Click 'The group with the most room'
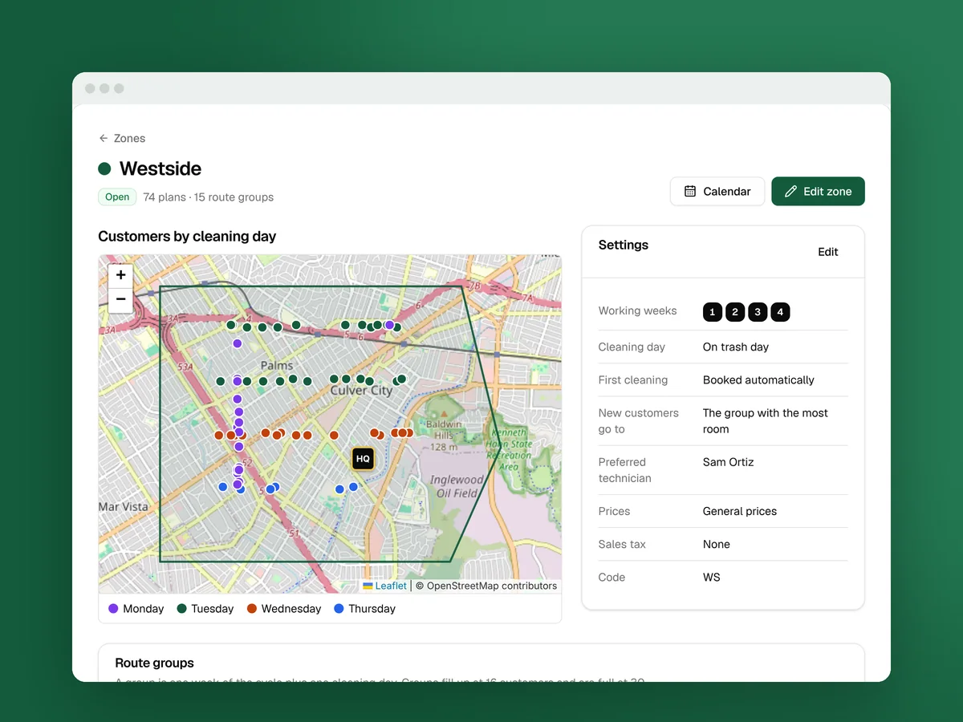This screenshot has height=722, width=963. [x=766, y=421]
